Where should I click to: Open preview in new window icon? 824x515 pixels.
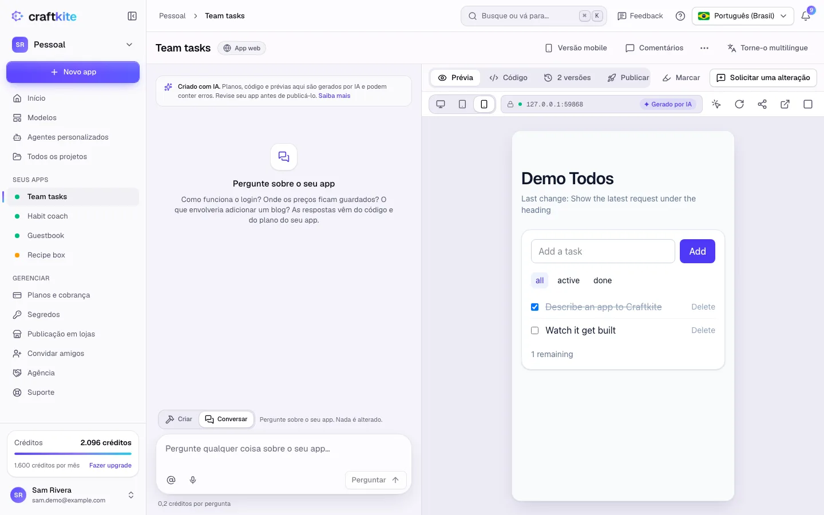click(x=785, y=104)
